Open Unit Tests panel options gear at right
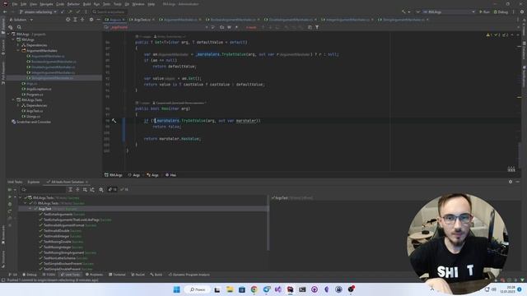527x296 pixels. [x=511, y=182]
